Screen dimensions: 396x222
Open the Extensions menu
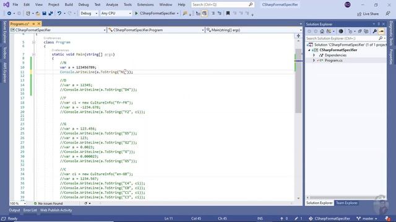pos(145,4)
